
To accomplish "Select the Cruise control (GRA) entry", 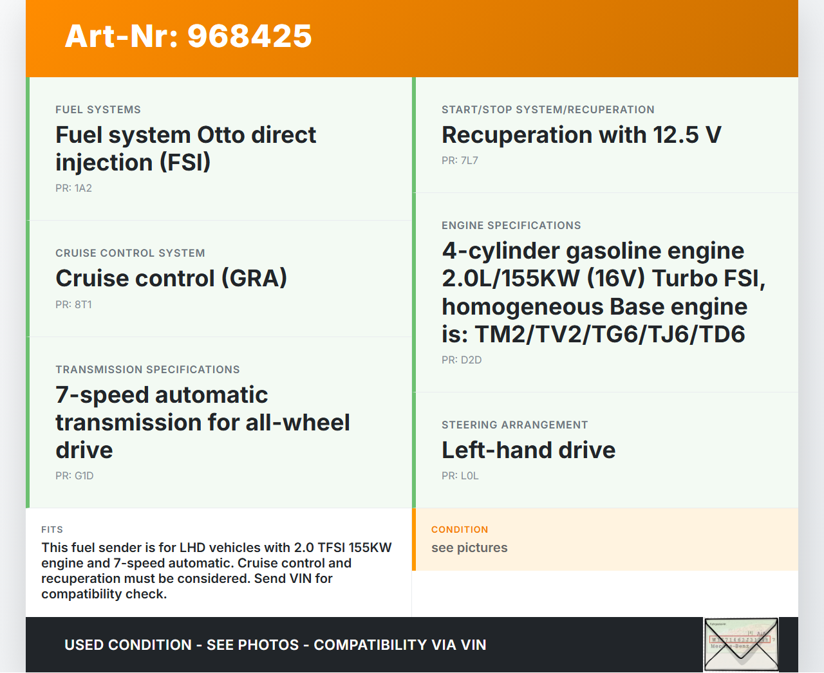I will point(171,279).
